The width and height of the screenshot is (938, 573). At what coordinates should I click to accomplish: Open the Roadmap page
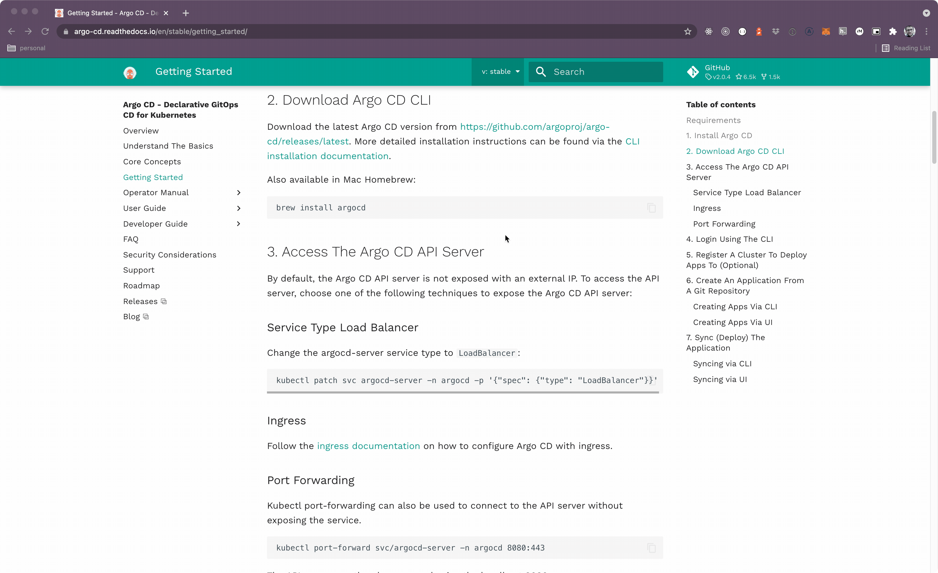141,286
